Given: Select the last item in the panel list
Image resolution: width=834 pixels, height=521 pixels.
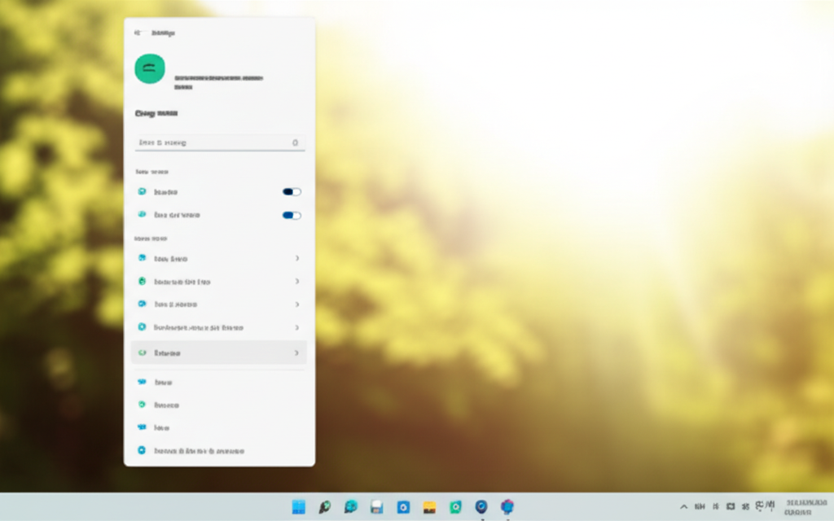Looking at the screenshot, I should pyautogui.click(x=199, y=450).
